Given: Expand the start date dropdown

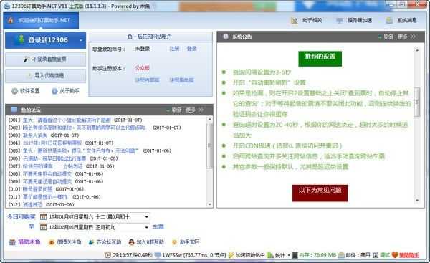Looking at the screenshot, I should click(147, 217).
